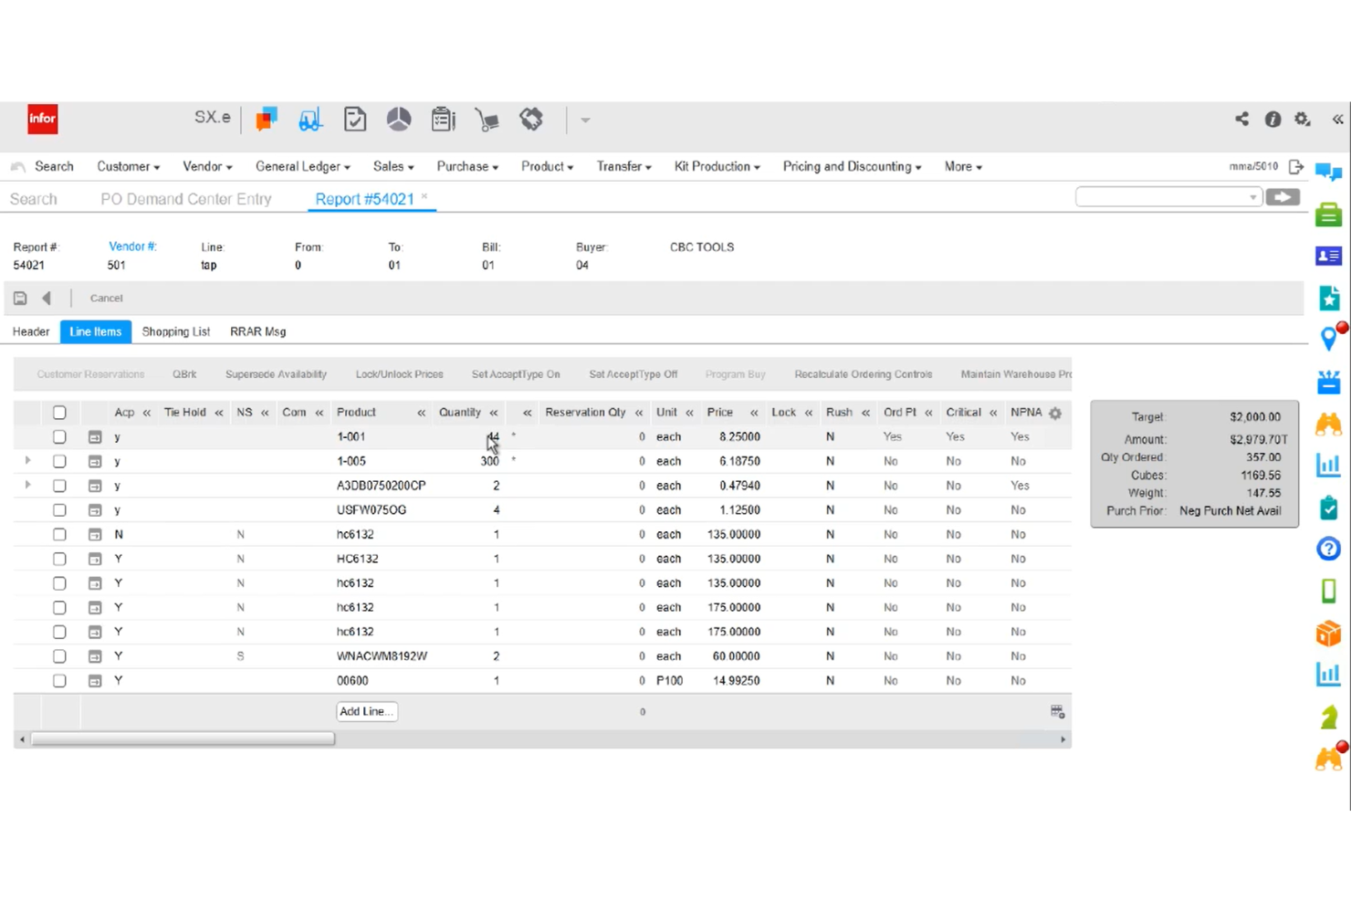Click the handshake partnership icon

(x=530, y=119)
